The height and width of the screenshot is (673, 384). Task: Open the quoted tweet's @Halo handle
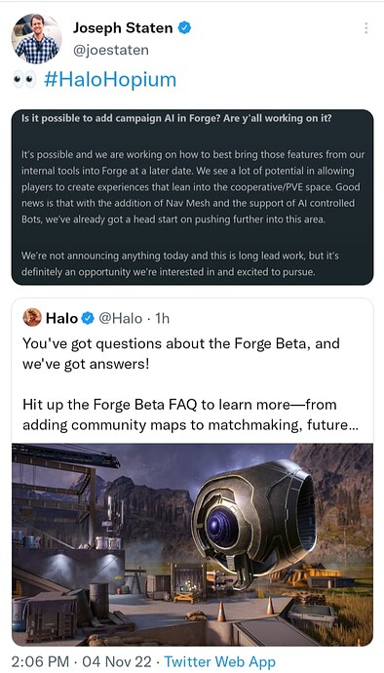pos(121,319)
